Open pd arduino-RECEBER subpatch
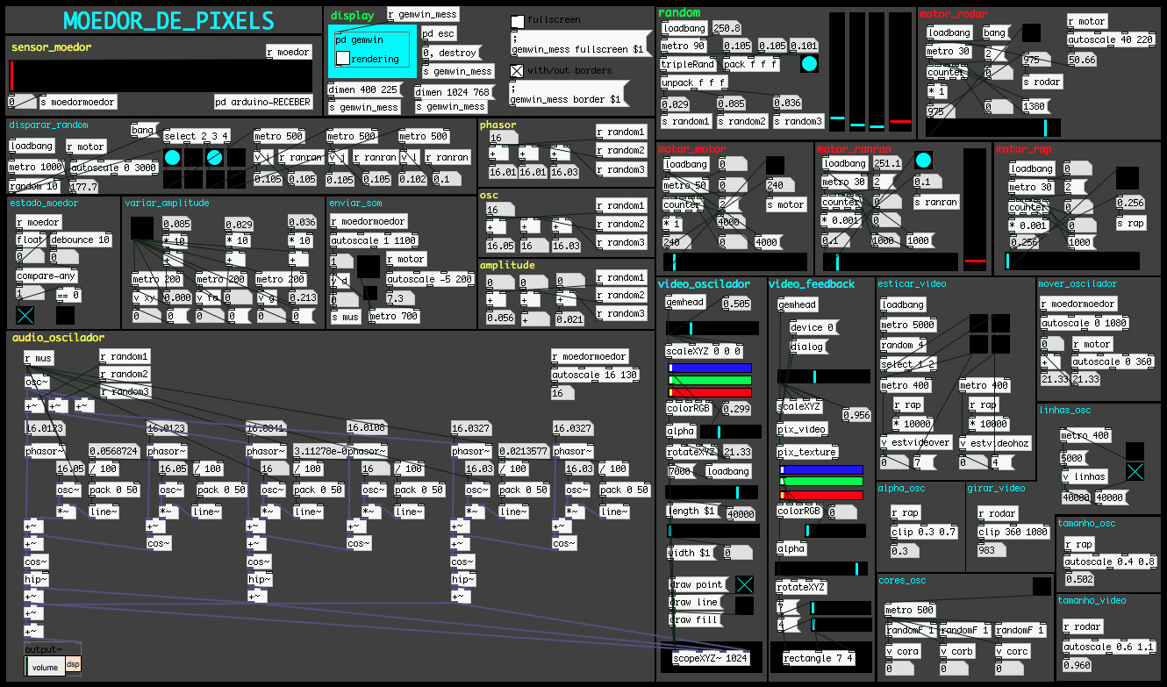Viewport: 1167px width, 687px height. tap(263, 102)
